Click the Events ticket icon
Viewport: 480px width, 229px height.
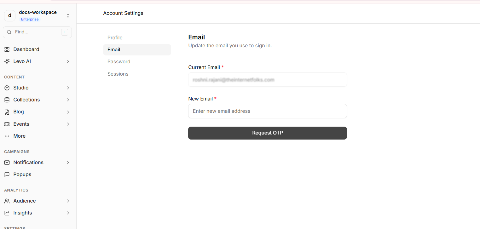(7, 124)
